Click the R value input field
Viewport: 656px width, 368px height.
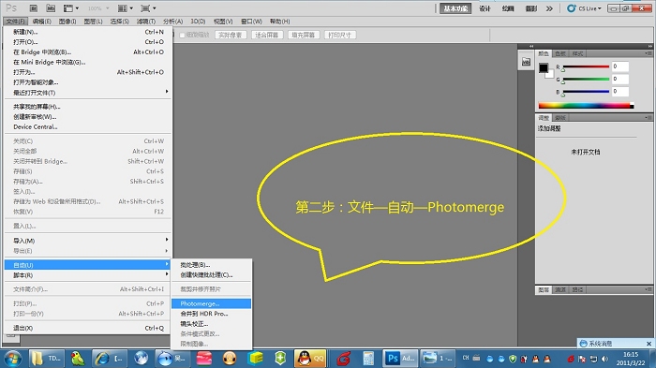pos(620,66)
